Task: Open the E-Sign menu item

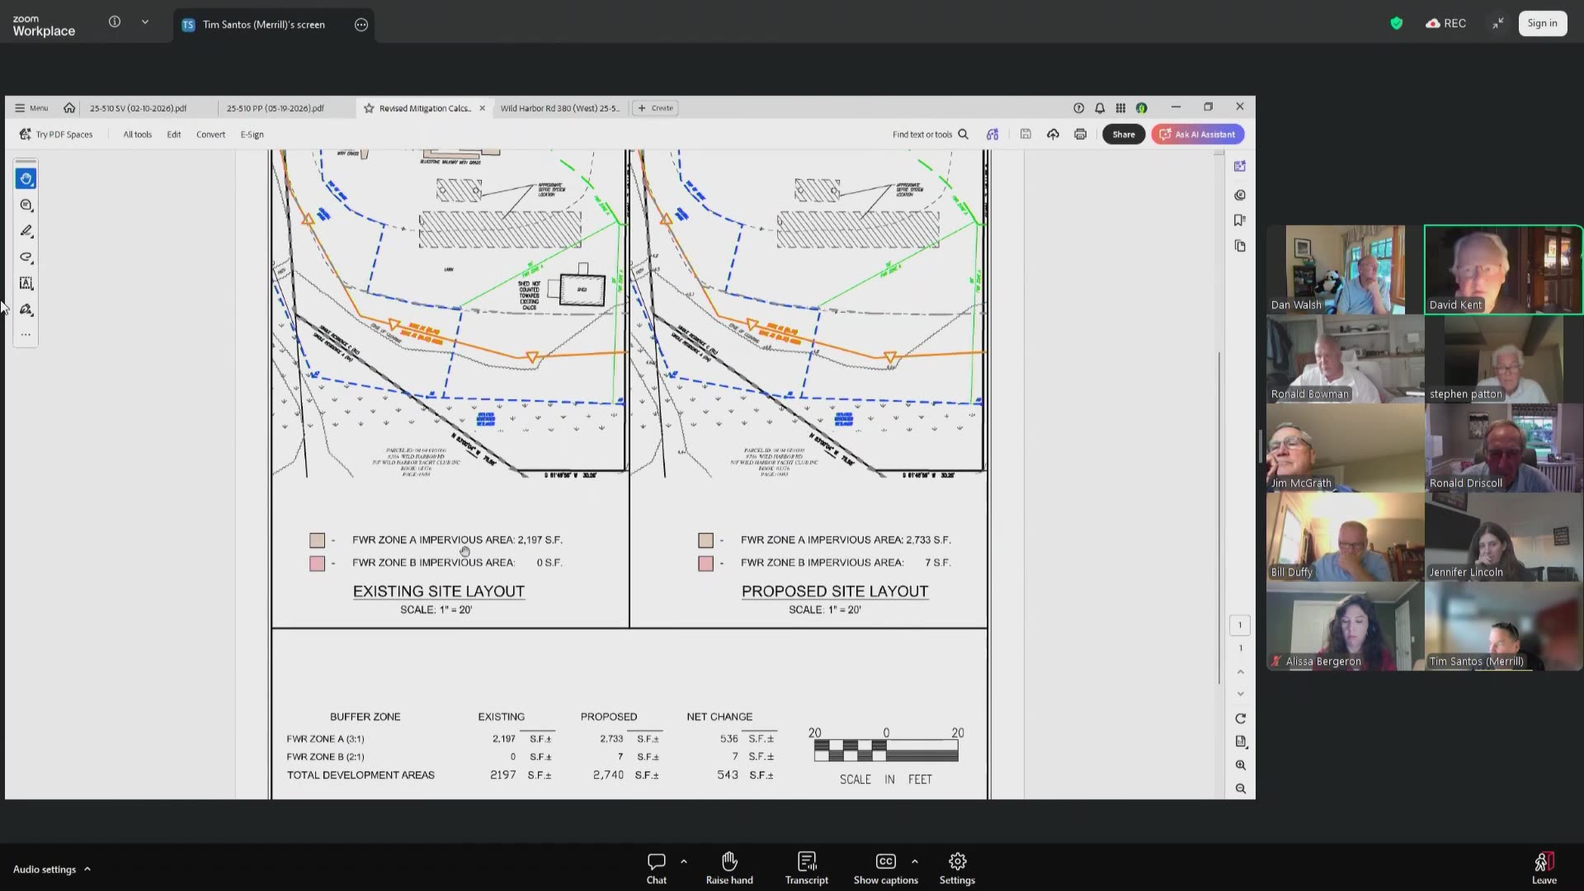Action: click(252, 134)
